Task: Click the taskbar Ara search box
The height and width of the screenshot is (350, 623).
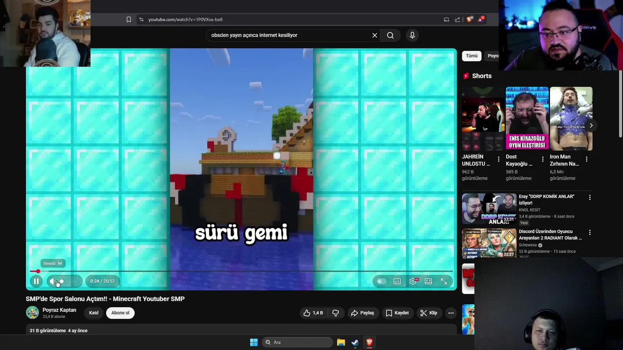Action: tap(297, 342)
